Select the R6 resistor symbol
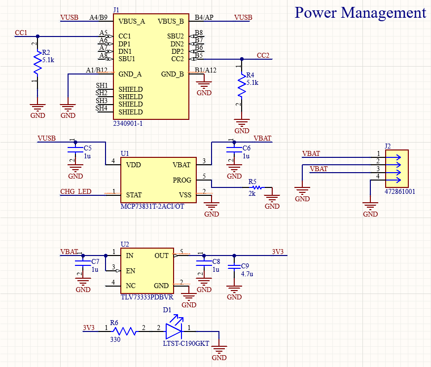 [125, 331]
